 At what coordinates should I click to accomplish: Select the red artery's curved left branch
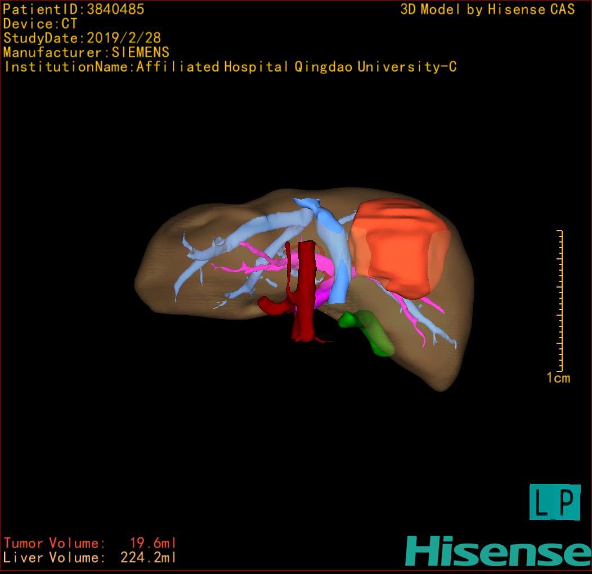(273, 306)
